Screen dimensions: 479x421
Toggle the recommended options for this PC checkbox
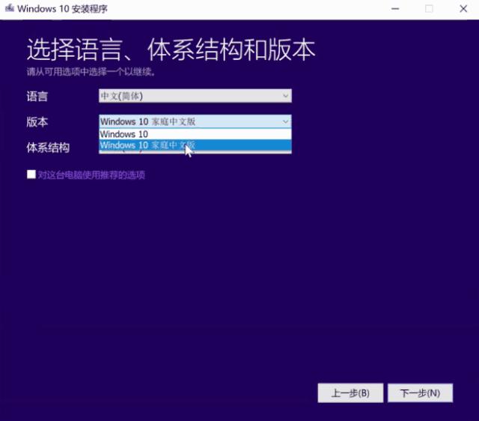tap(31, 175)
